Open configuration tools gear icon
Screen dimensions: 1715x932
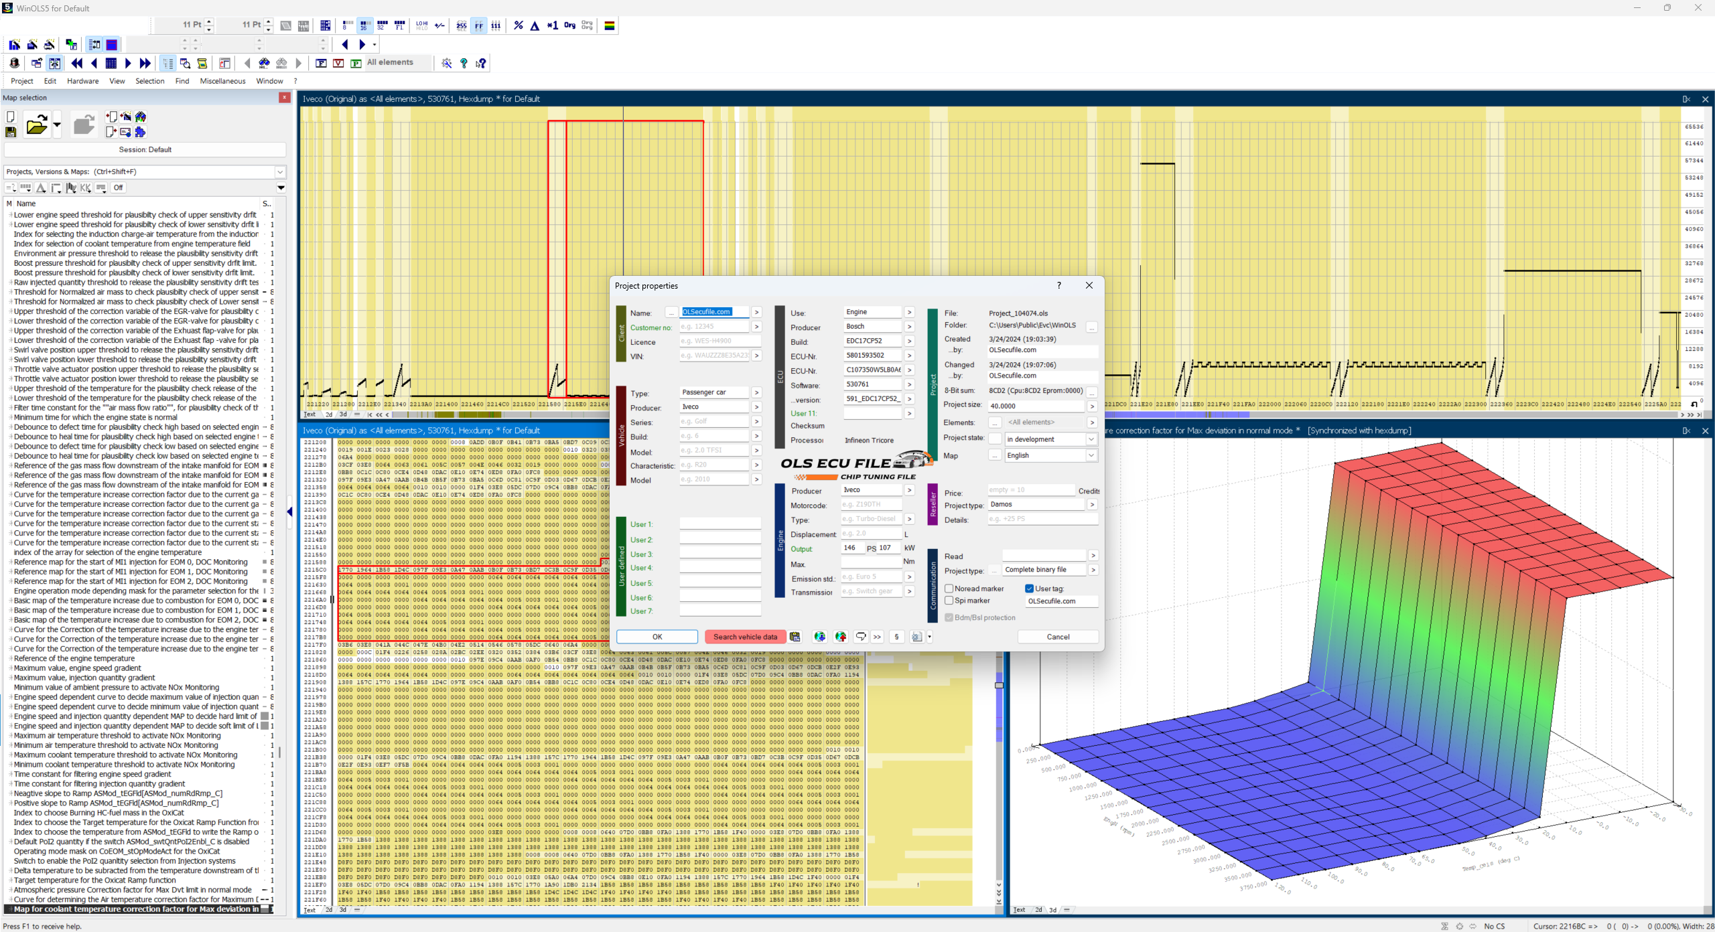447,63
